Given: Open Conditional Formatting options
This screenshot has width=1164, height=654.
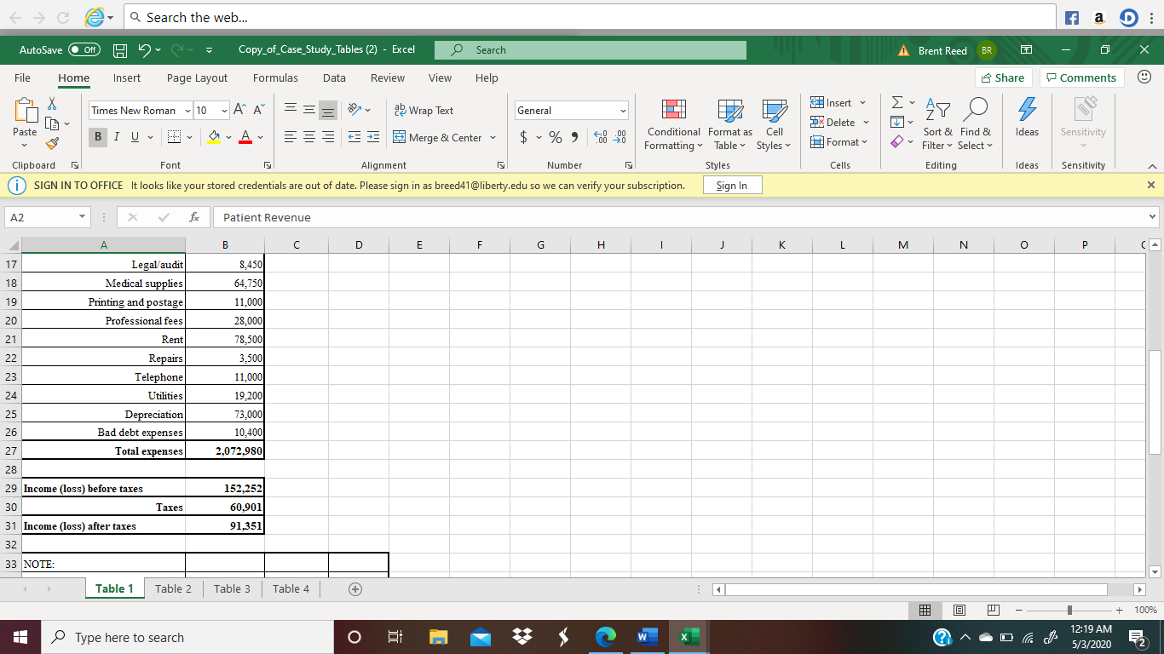Looking at the screenshot, I should (x=672, y=125).
